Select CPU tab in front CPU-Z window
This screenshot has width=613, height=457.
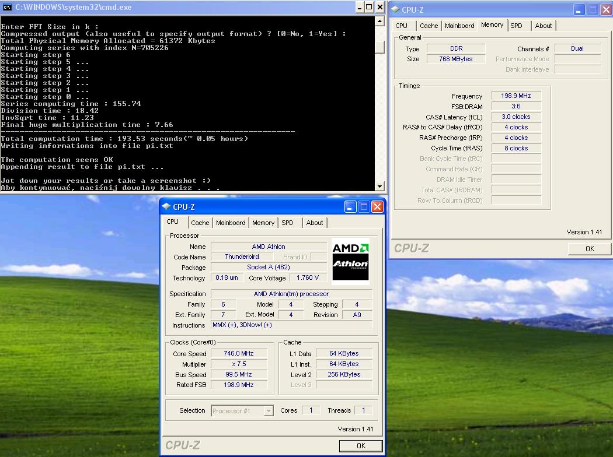(172, 222)
